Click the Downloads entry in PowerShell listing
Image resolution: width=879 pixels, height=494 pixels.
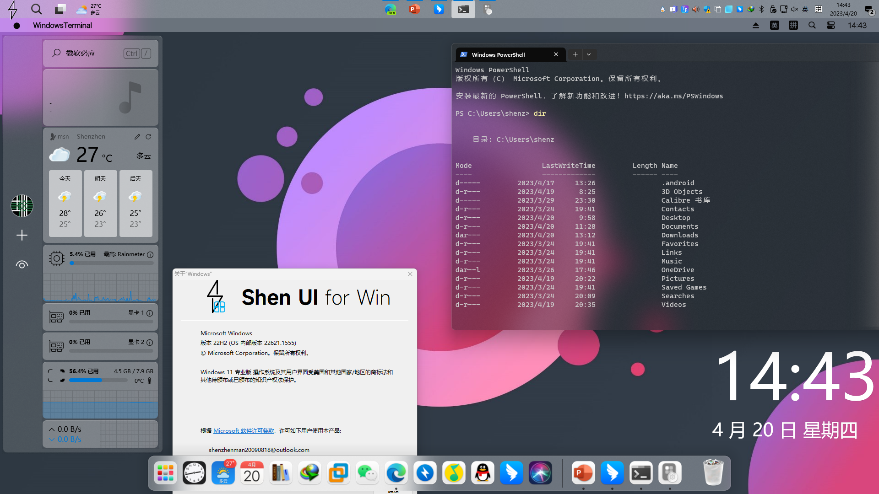[679, 235]
